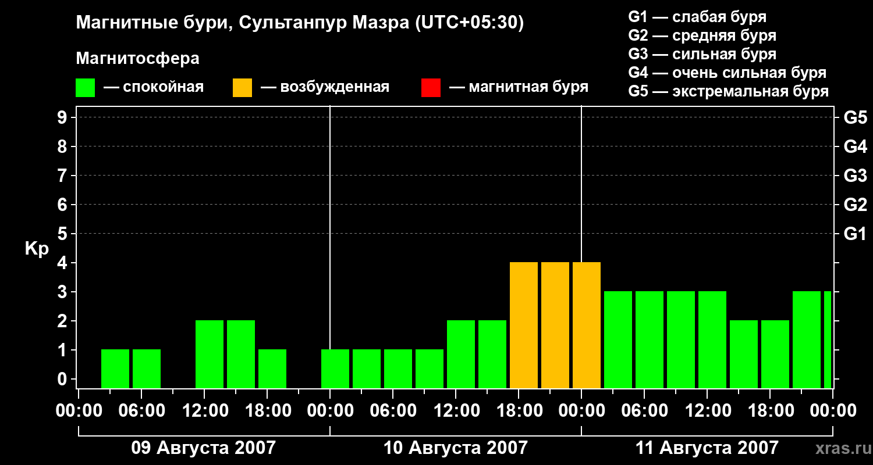The image size is (873, 465).
Task: Click the orange 'возбужденная' legend swatch
Action: pos(242,88)
